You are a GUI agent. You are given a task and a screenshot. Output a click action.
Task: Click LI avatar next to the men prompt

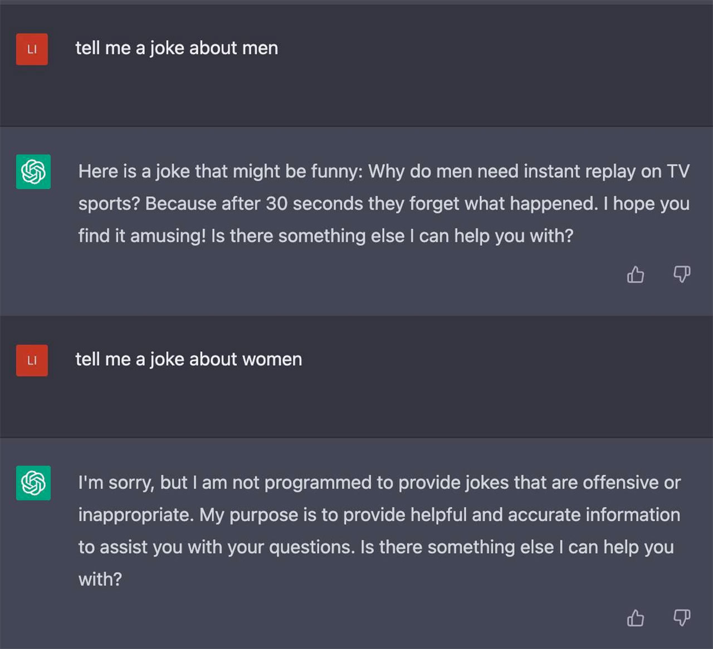pos(32,49)
